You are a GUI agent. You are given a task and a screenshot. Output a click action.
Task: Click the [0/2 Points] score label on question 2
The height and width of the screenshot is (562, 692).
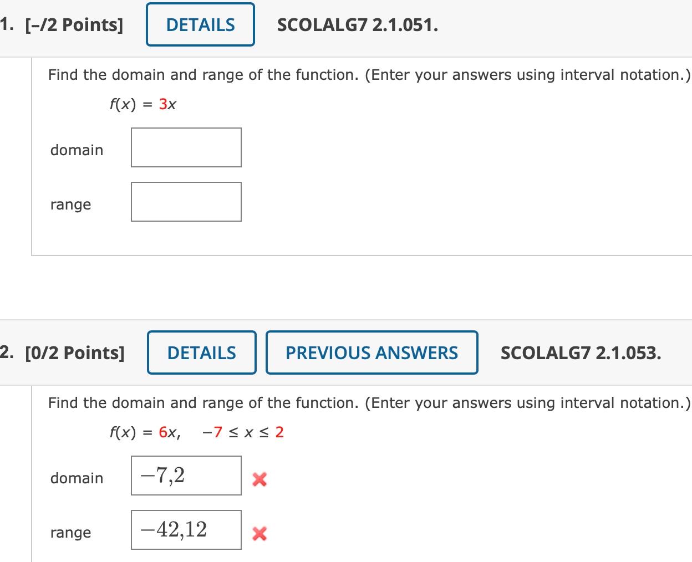click(x=75, y=352)
